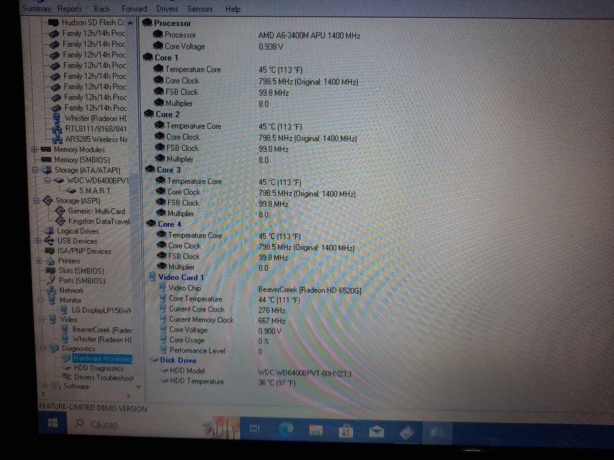
Task: Click the Core 1 section header
Action: 166,58
